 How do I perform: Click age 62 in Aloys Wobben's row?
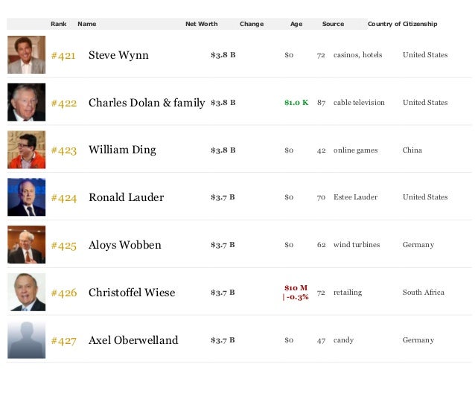pyautogui.click(x=322, y=245)
